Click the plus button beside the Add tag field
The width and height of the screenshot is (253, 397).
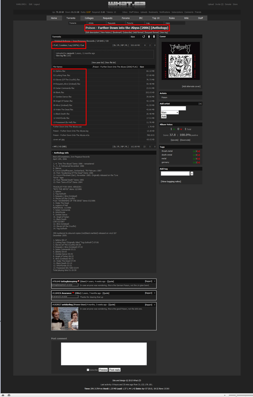tap(192, 173)
